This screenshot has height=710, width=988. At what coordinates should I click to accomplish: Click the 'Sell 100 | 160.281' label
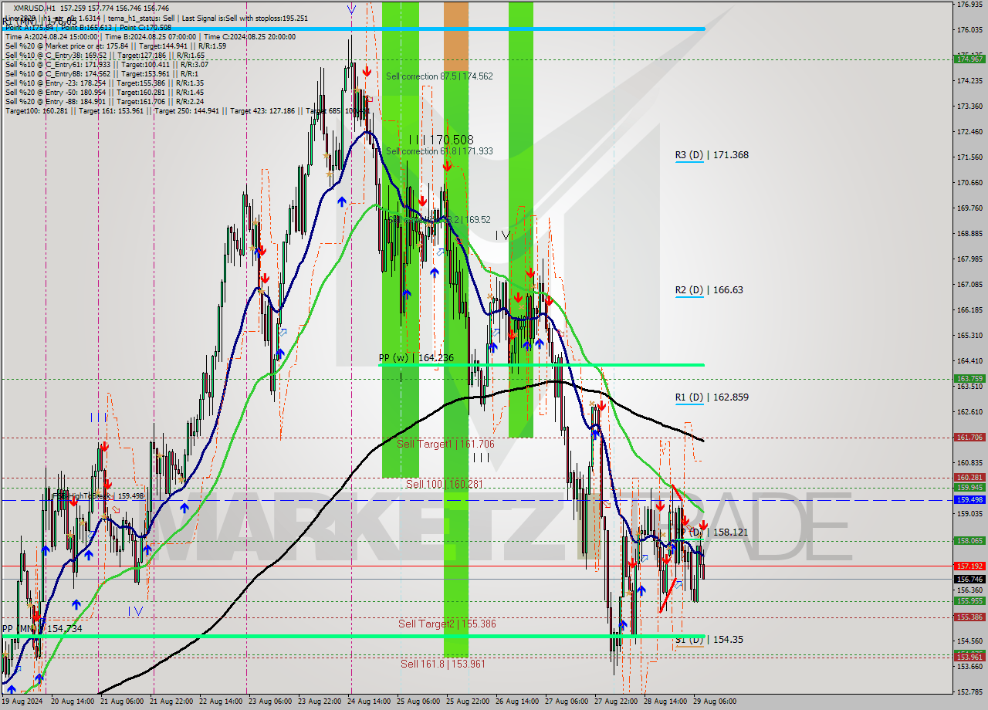(444, 484)
